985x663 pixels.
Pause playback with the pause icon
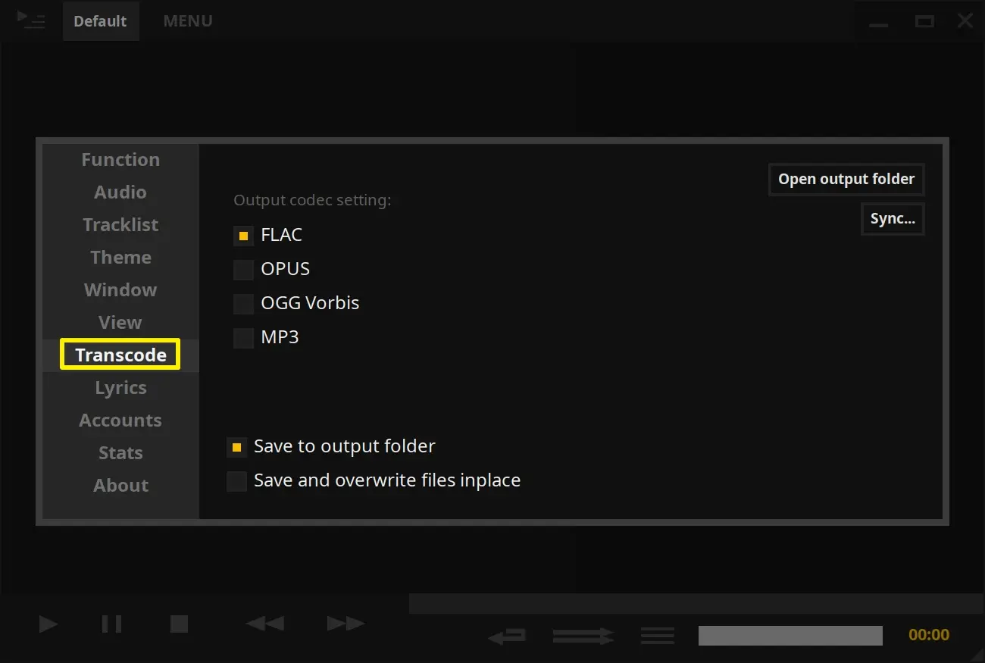click(112, 624)
